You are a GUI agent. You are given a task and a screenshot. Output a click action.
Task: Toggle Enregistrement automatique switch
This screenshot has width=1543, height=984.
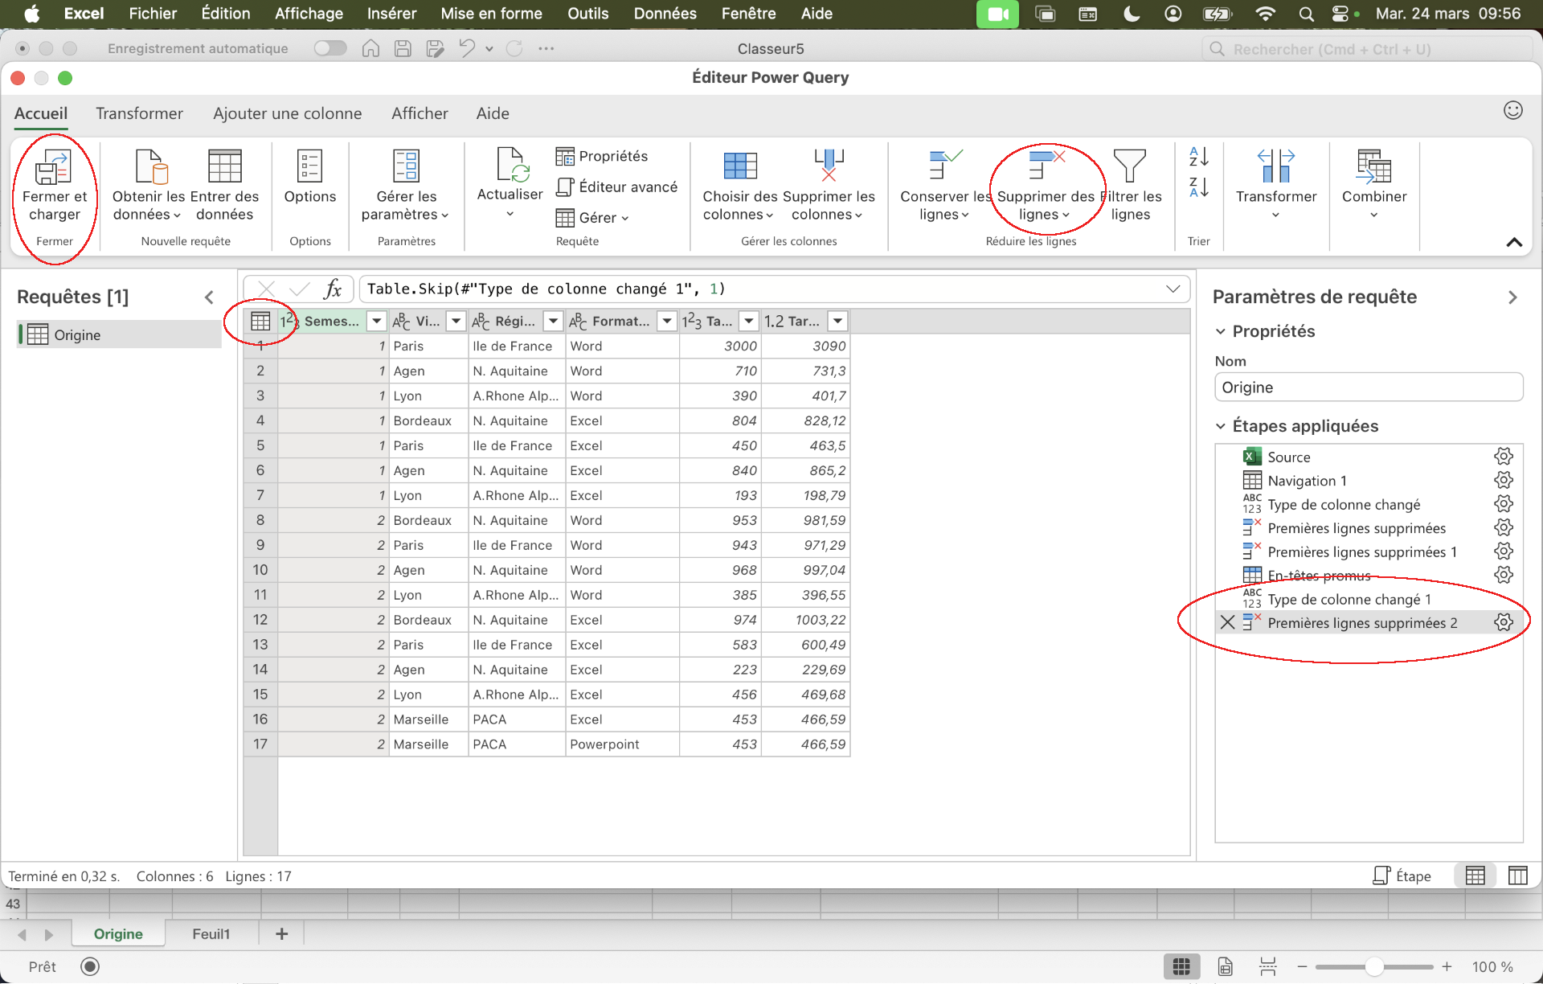pos(330,49)
